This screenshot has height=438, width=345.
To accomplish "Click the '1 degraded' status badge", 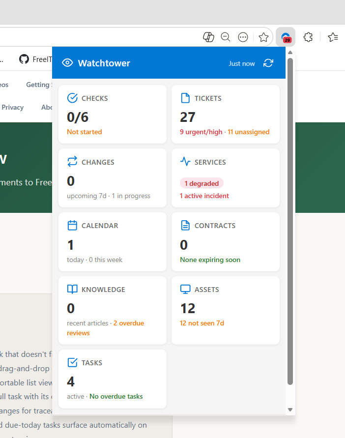I will click(201, 183).
